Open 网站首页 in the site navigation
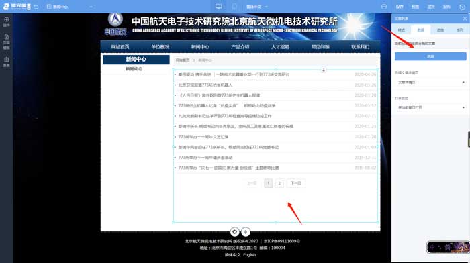Screen dimensions: 470x263 pos(120,47)
